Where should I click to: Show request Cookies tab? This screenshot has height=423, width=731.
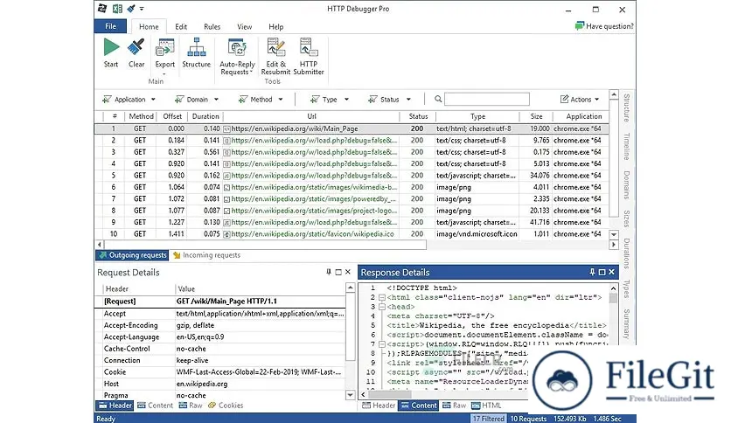click(226, 406)
